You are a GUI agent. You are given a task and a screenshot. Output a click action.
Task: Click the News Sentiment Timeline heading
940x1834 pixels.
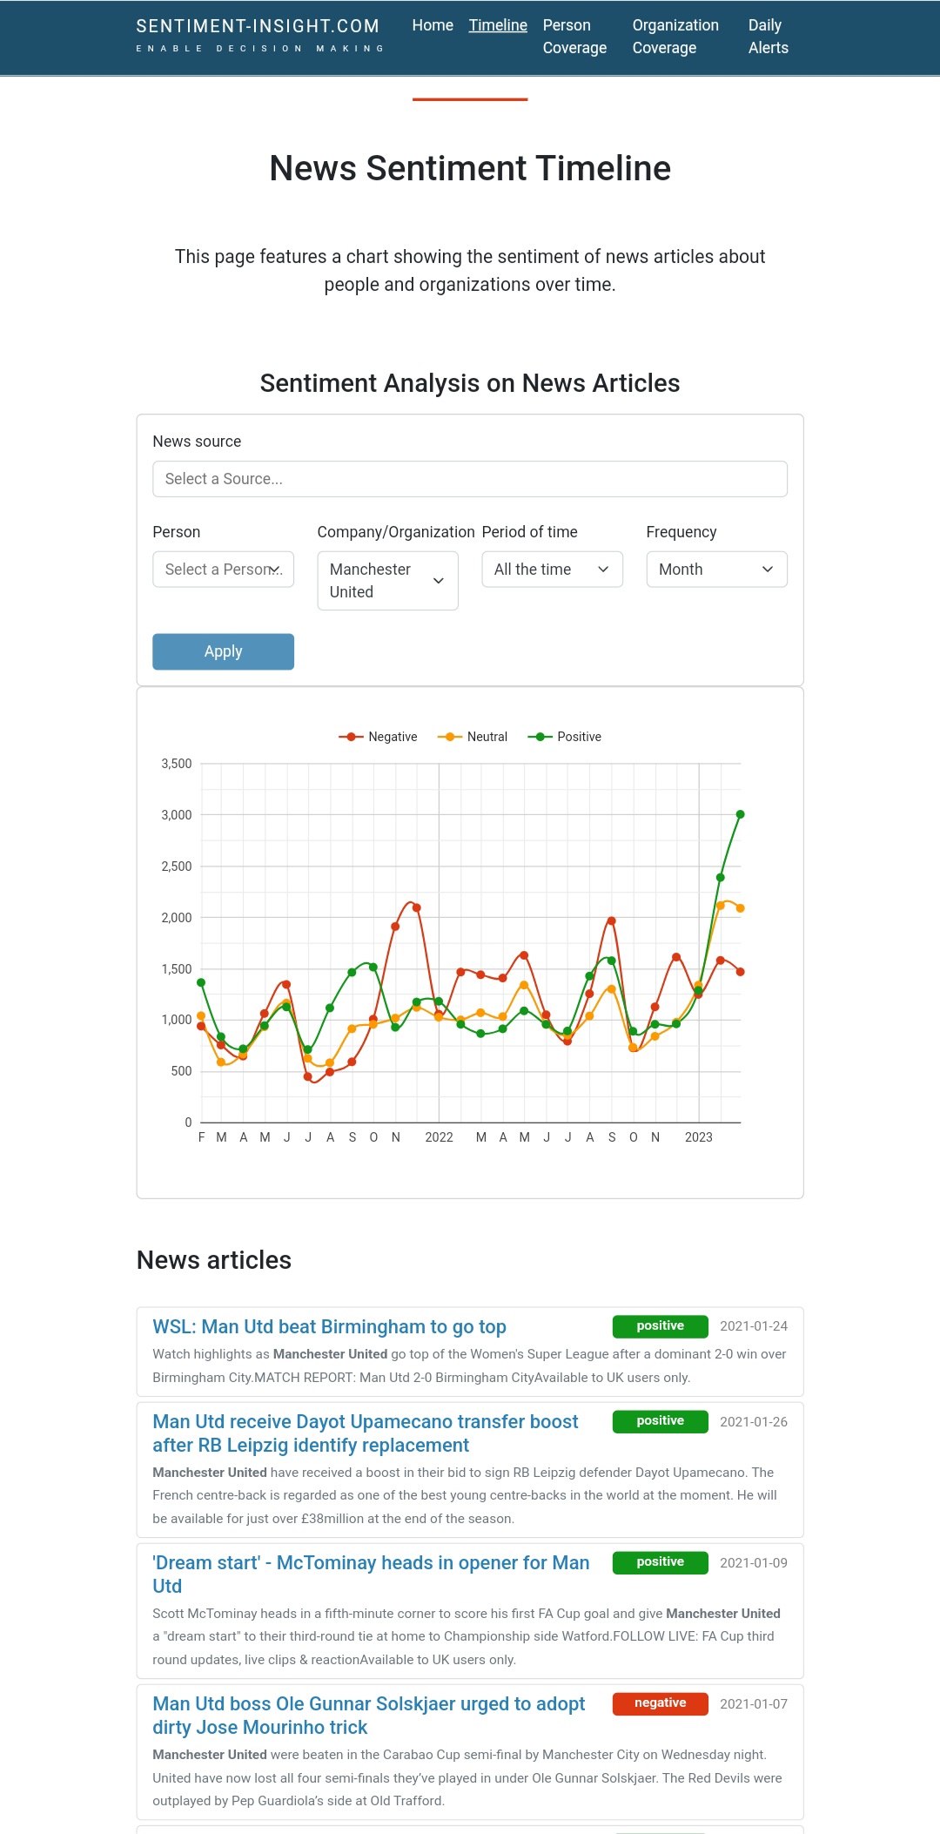470,168
